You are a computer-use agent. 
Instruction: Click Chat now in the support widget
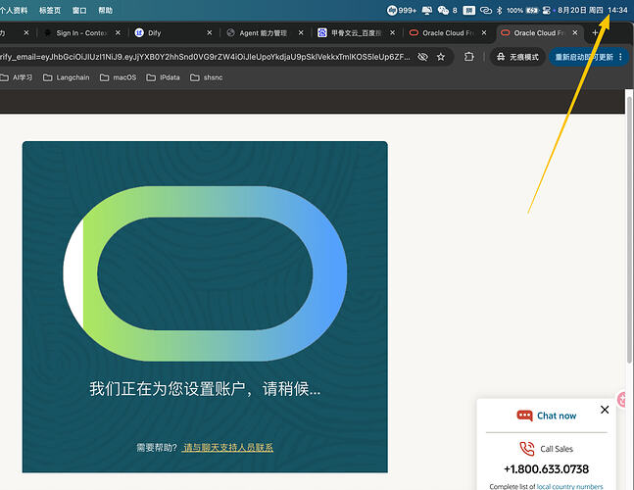pyautogui.click(x=557, y=416)
